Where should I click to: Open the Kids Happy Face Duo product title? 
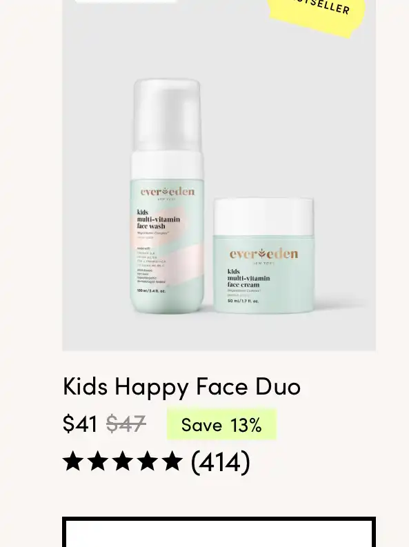(x=181, y=387)
